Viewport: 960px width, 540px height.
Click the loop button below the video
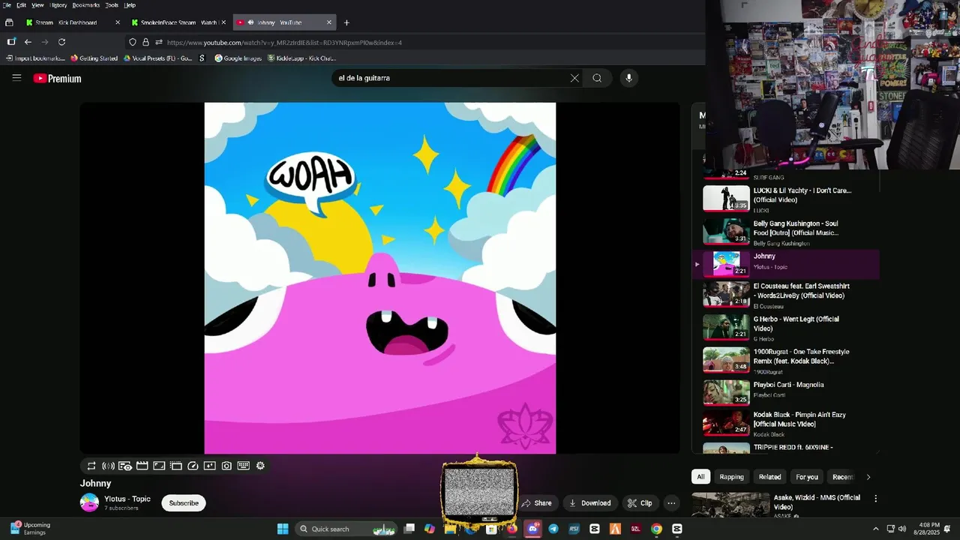(x=91, y=466)
